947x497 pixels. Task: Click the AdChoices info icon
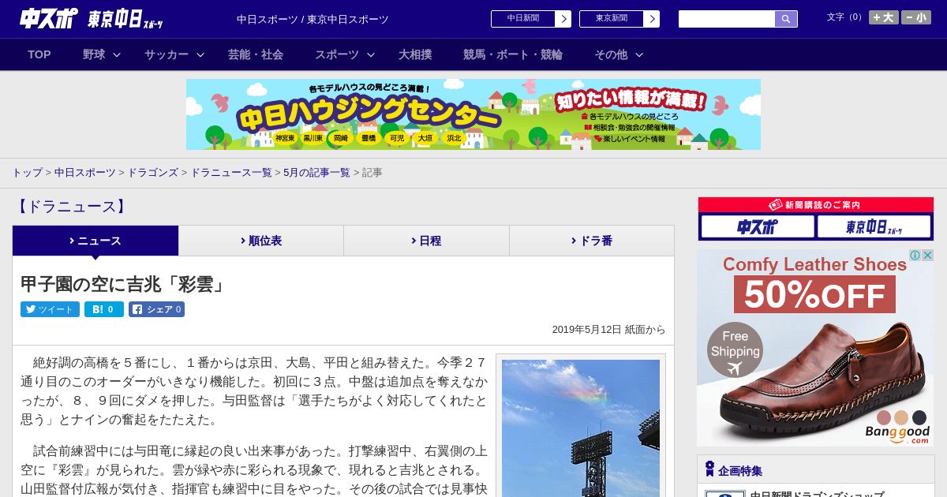click(x=915, y=256)
